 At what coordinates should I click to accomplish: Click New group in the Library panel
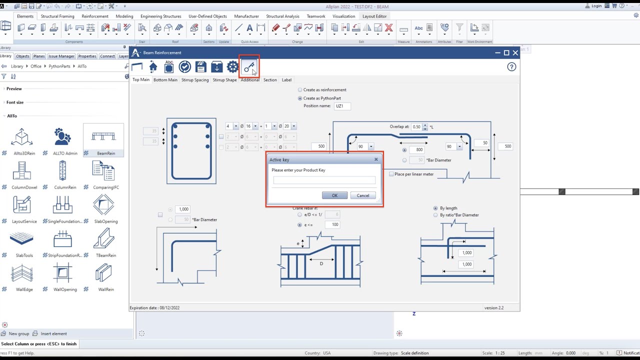pyautogui.click(x=15, y=333)
